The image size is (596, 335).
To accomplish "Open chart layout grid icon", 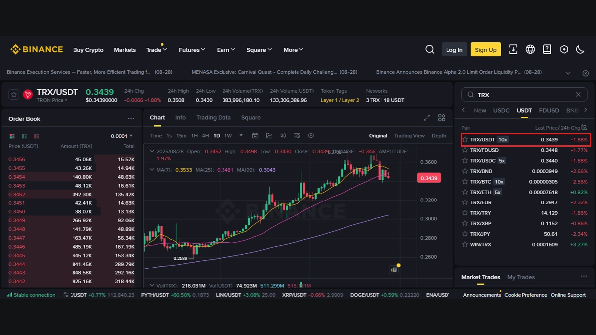I will tap(442, 118).
